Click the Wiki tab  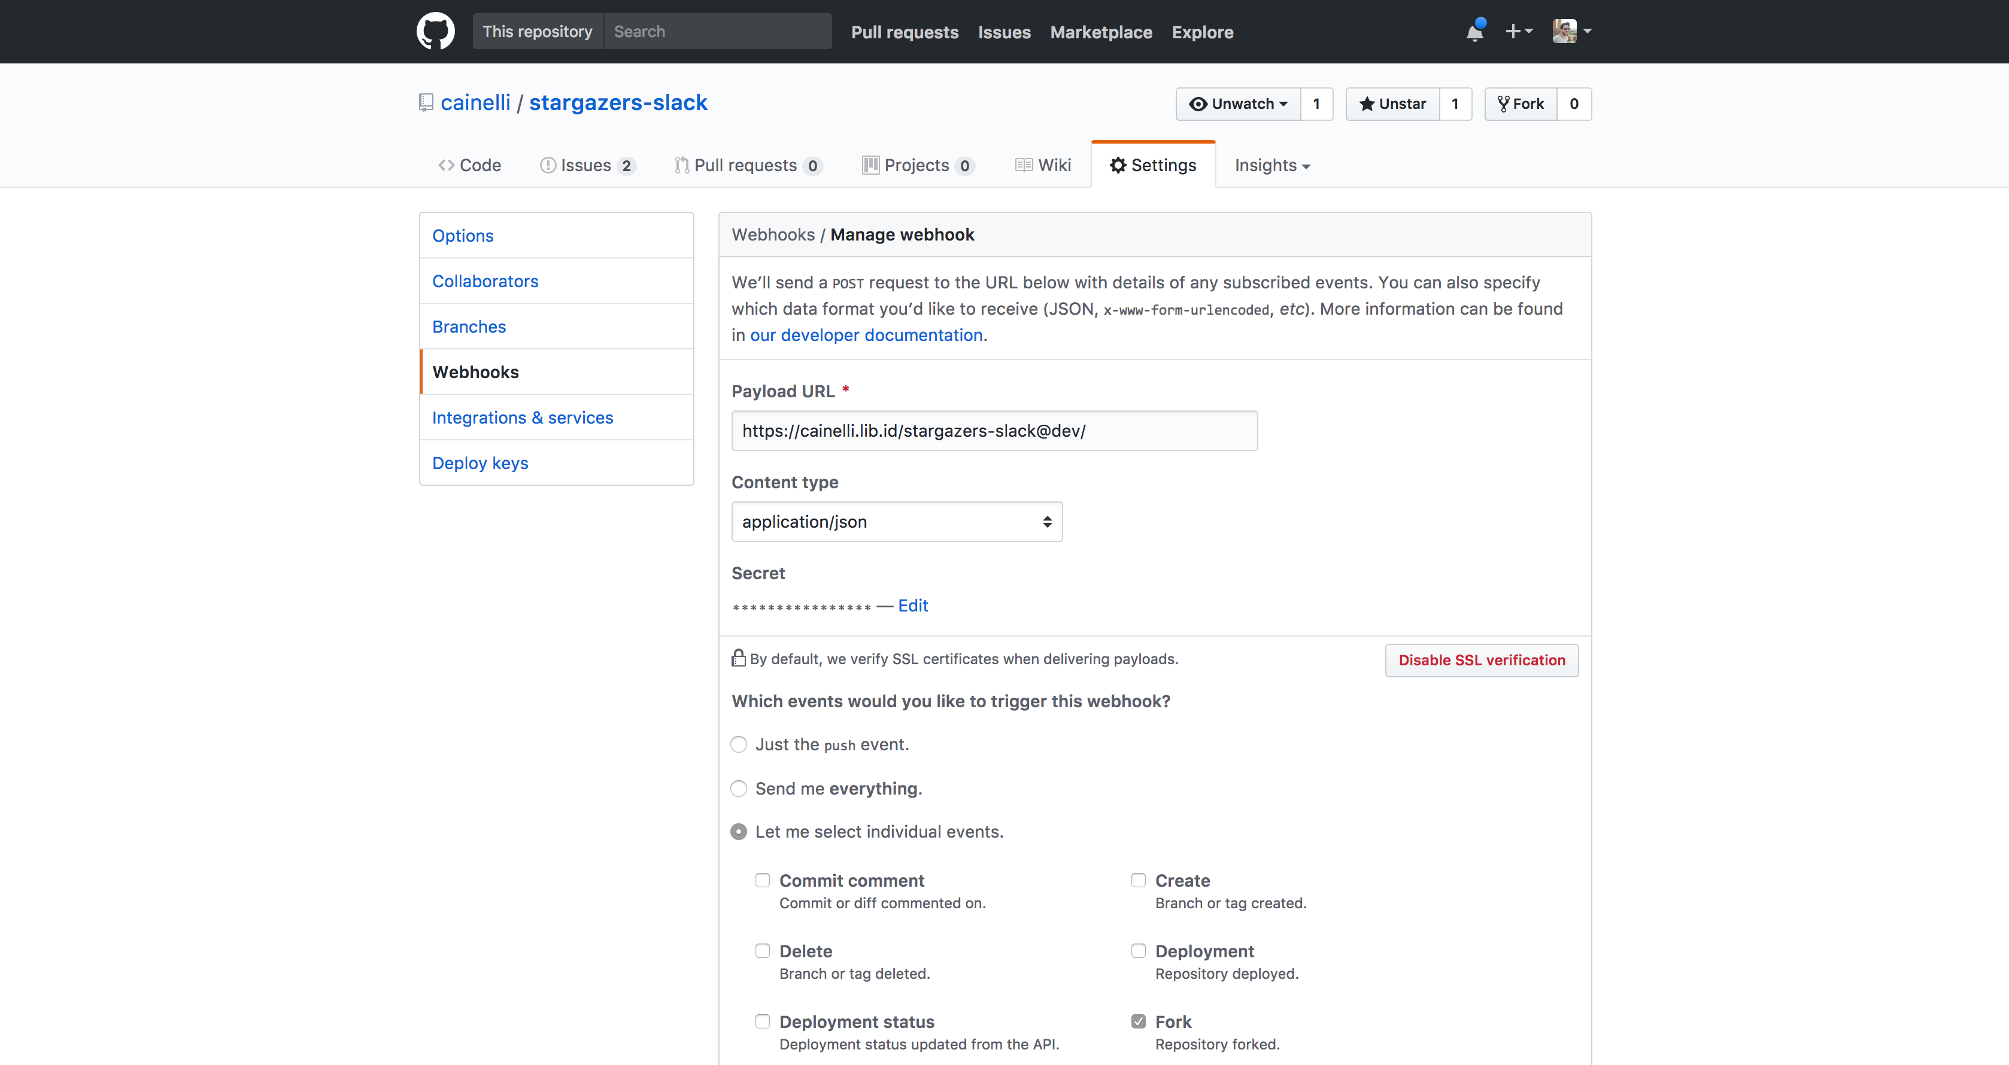(1043, 165)
